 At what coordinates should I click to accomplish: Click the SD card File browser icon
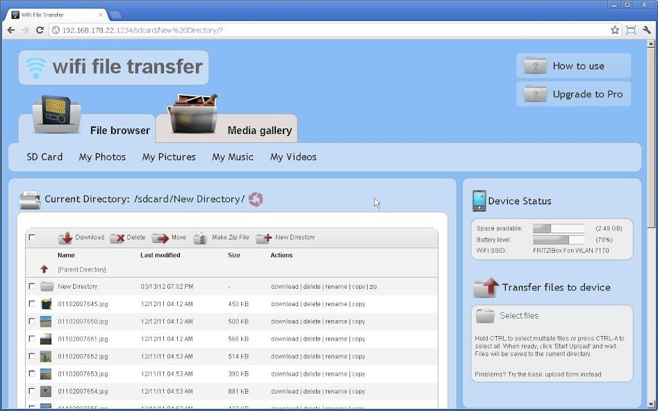[x=57, y=115]
